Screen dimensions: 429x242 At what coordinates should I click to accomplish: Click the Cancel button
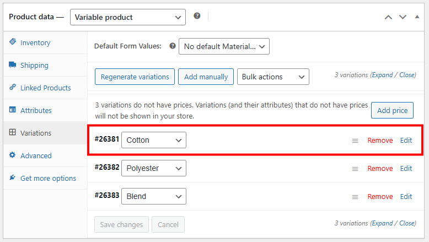coord(168,224)
